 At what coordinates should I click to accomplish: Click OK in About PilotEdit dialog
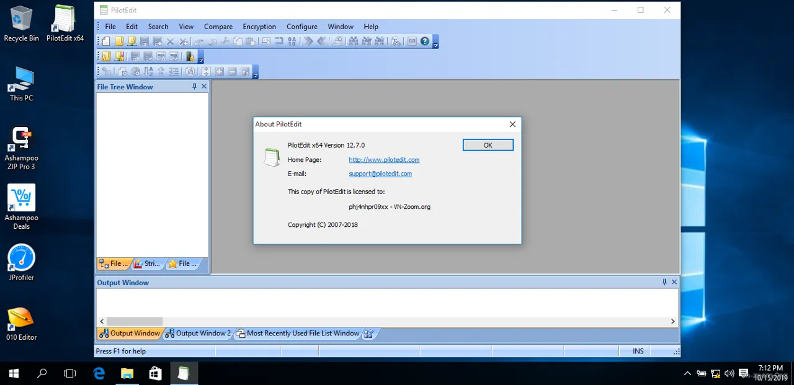coord(488,145)
